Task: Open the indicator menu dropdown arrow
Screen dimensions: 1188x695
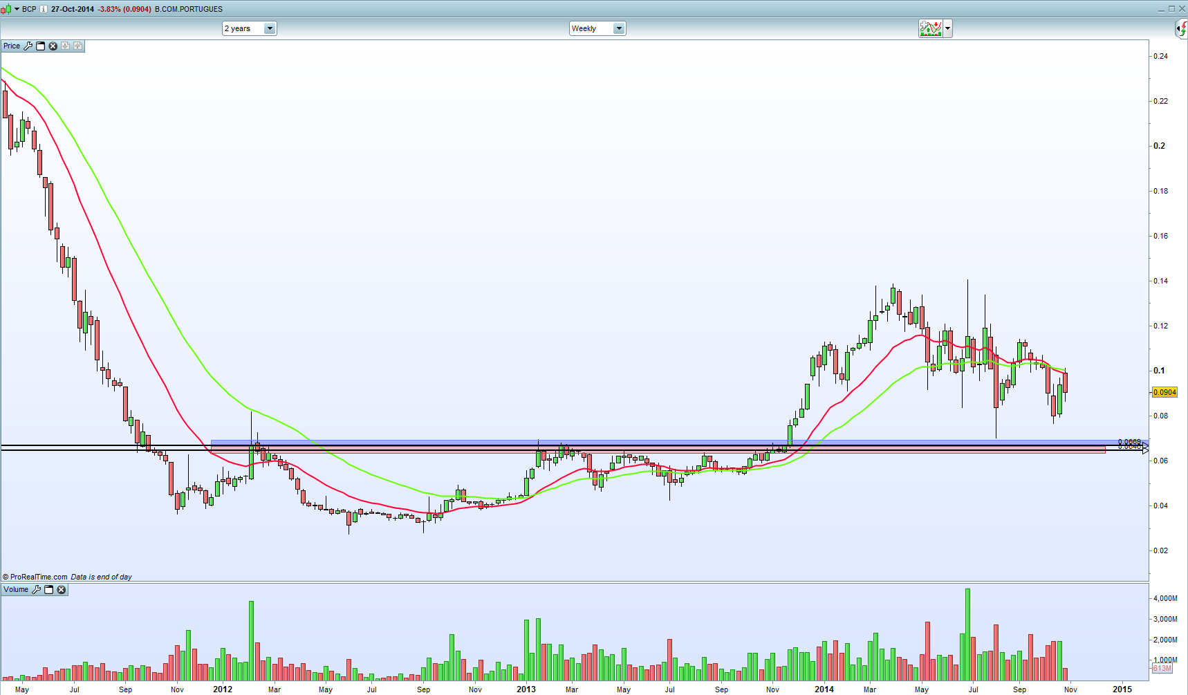Action: click(x=947, y=28)
